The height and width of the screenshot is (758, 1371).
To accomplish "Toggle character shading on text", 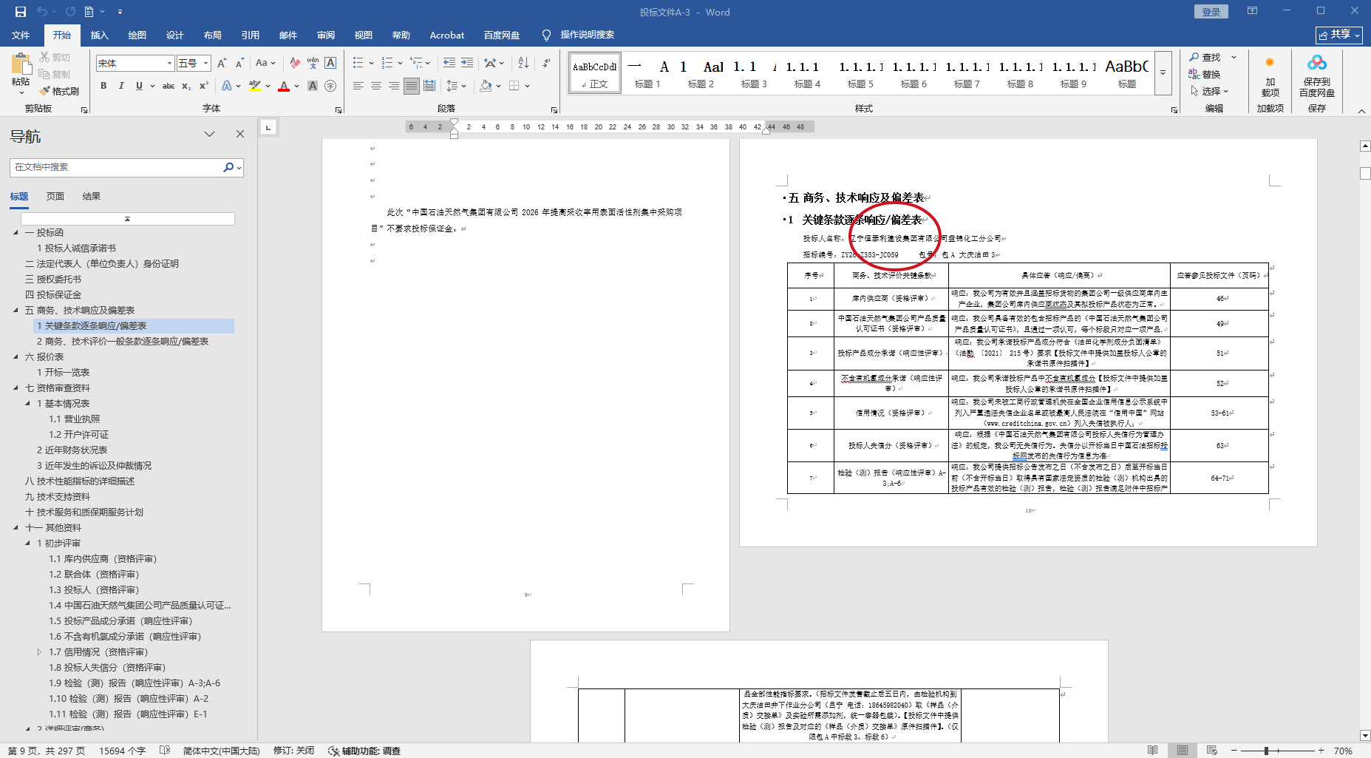I will [313, 86].
